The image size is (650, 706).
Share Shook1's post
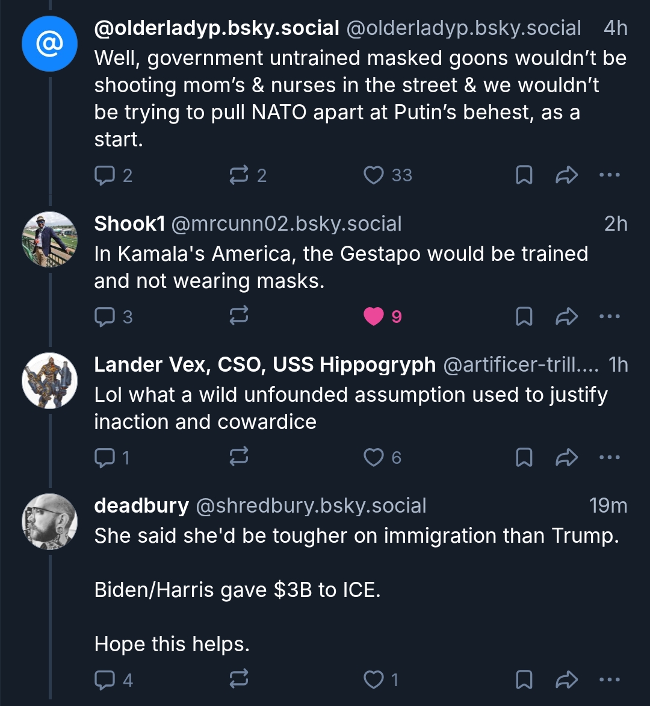click(566, 316)
